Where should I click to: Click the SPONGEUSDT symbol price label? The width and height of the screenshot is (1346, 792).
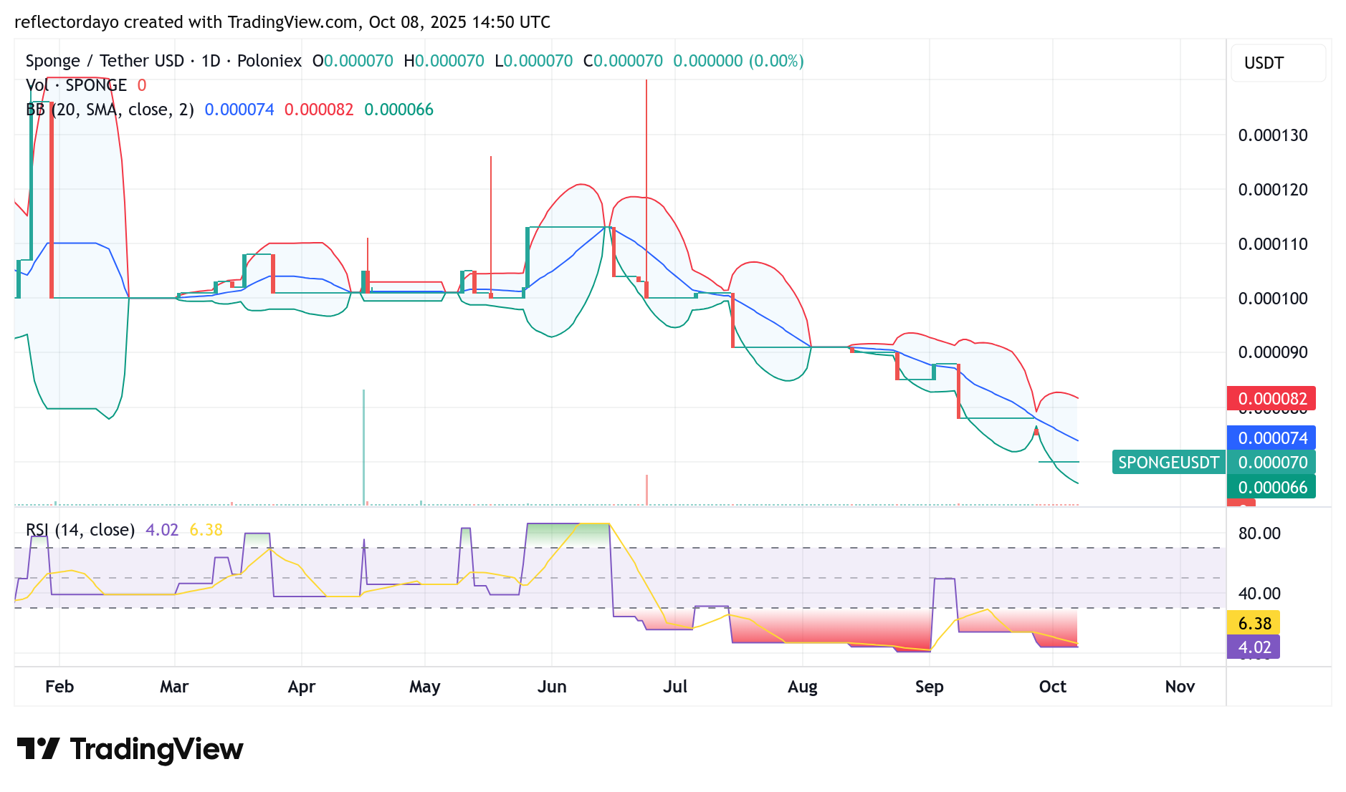pos(1168,463)
